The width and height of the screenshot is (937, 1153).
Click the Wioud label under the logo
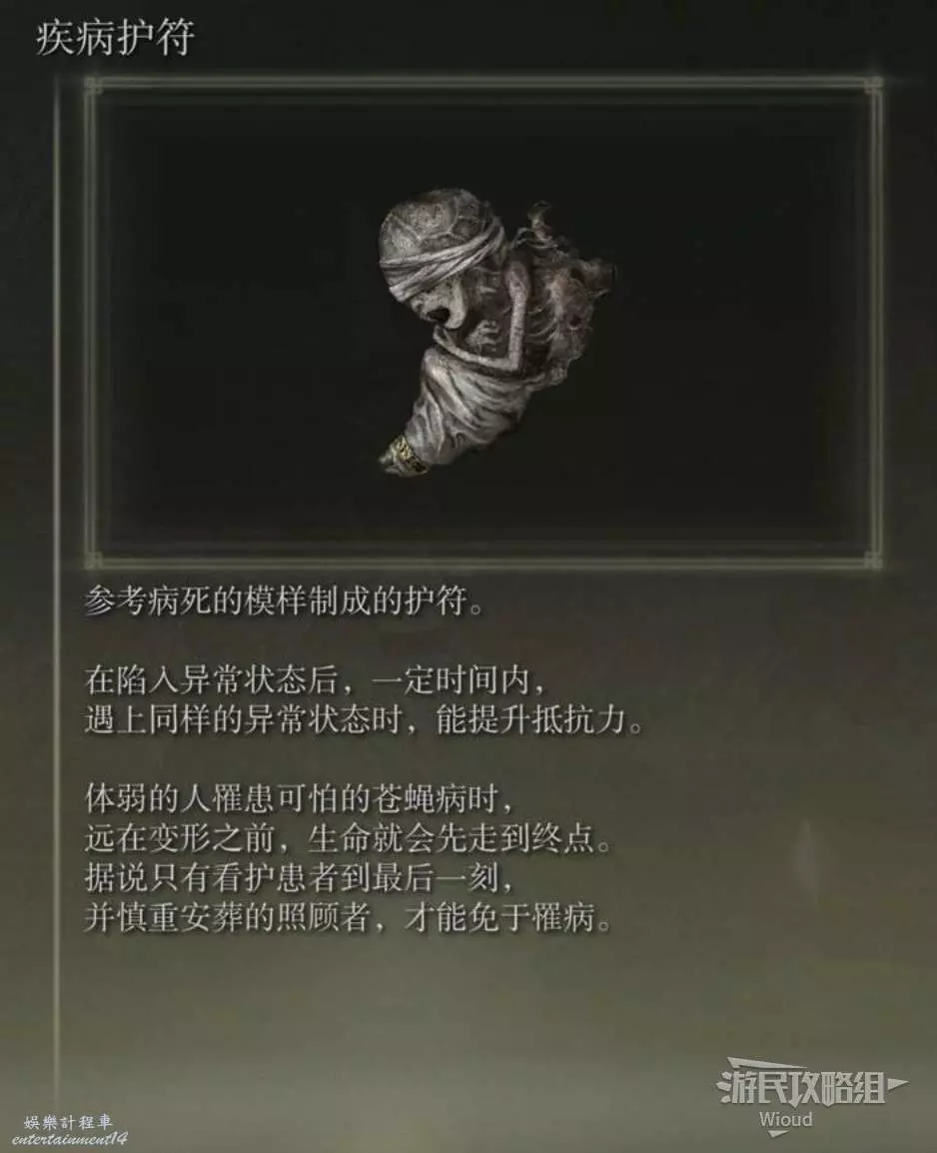pyautogui.click(x=785, y=1121)
